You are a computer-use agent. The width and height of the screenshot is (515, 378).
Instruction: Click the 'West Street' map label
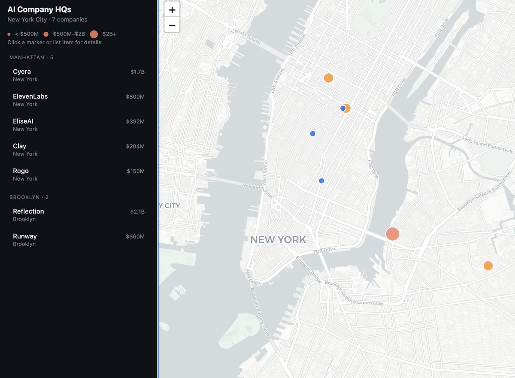(x=266, y=172)
